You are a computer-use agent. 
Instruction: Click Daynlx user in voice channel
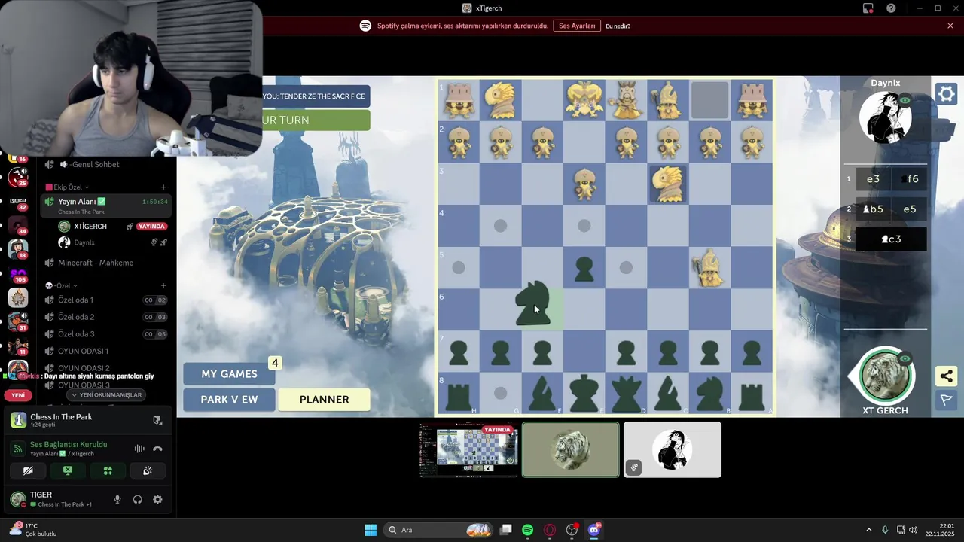[x=113, y=242]
